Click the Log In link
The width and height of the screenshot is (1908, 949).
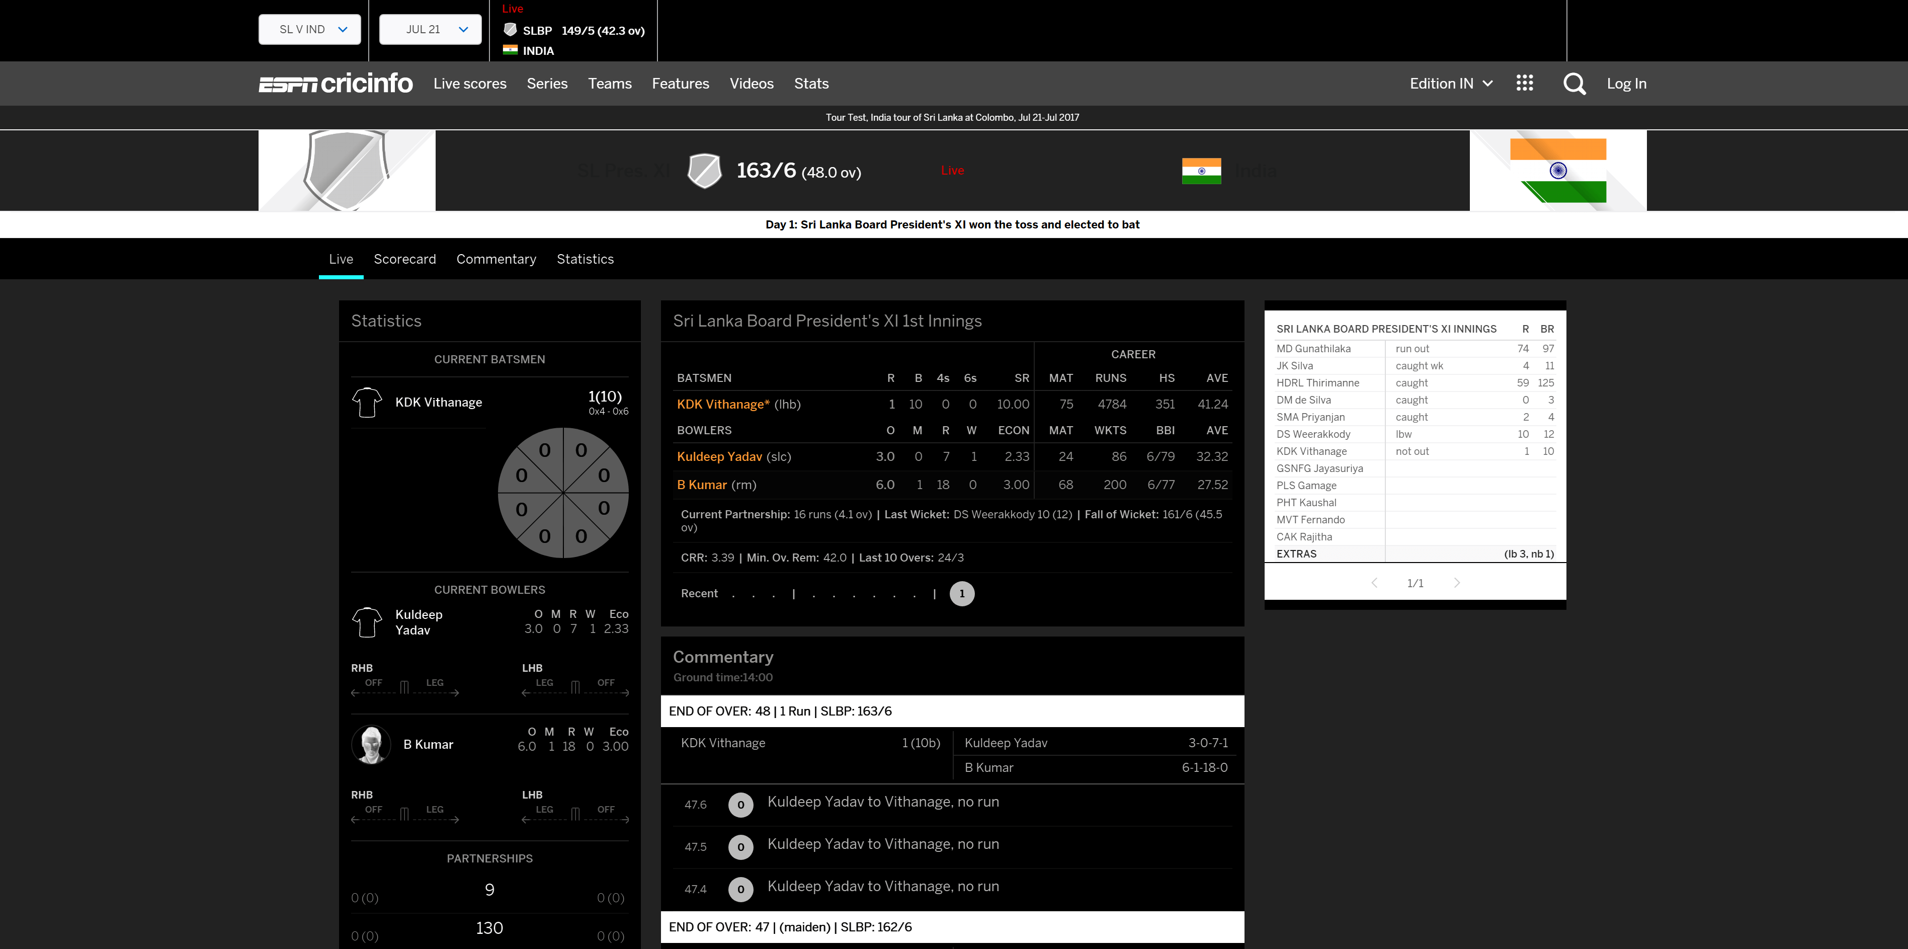click(1626, 84)
